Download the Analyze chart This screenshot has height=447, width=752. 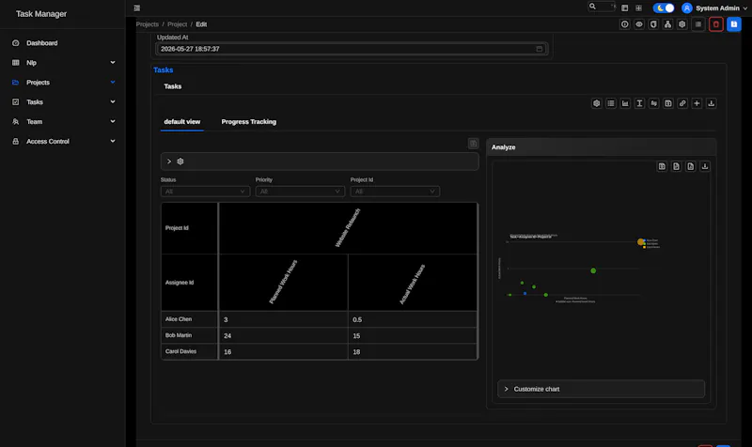click(x=705, y=166)
